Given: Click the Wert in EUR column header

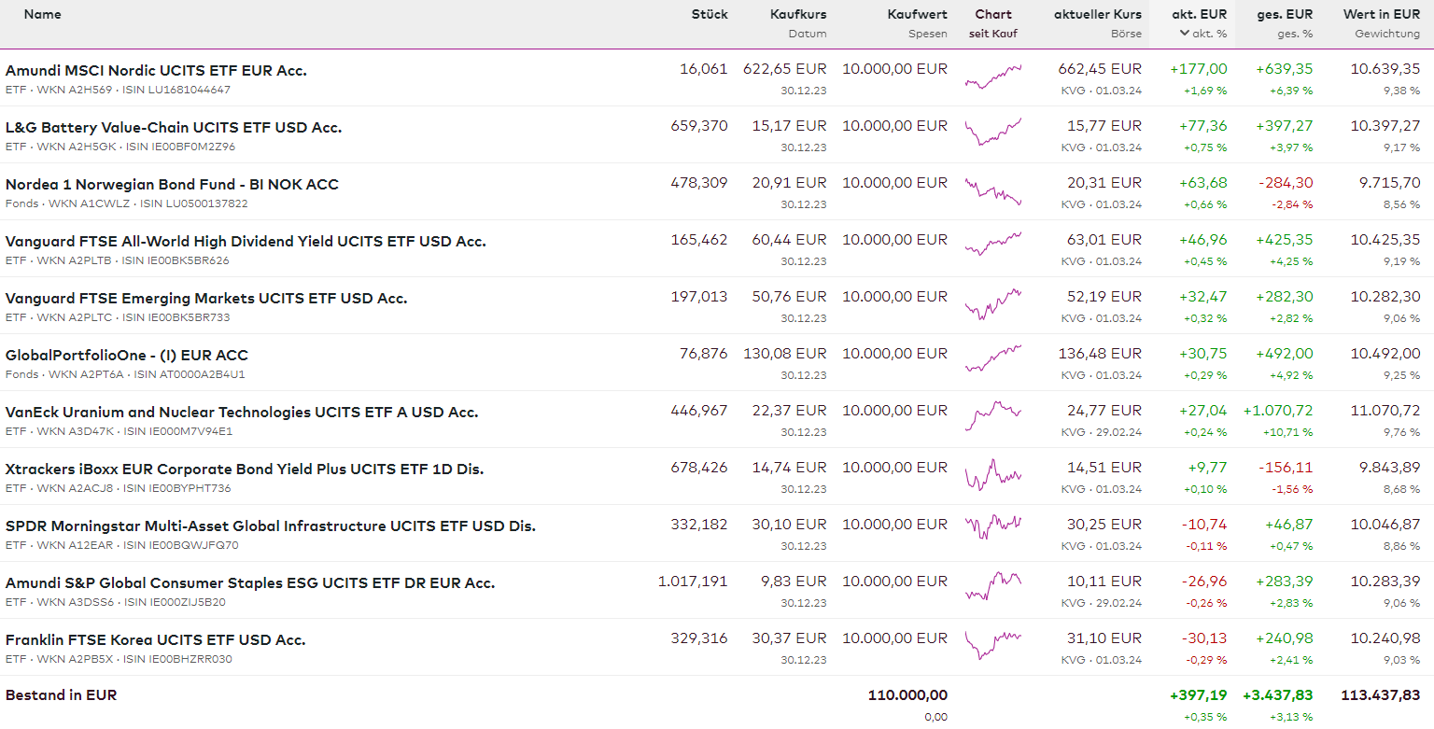Looking at the screenshot, I should tap(1382, 14).
